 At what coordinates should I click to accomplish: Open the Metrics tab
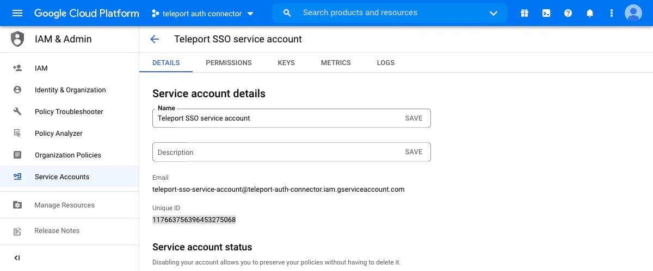(336, 62)
